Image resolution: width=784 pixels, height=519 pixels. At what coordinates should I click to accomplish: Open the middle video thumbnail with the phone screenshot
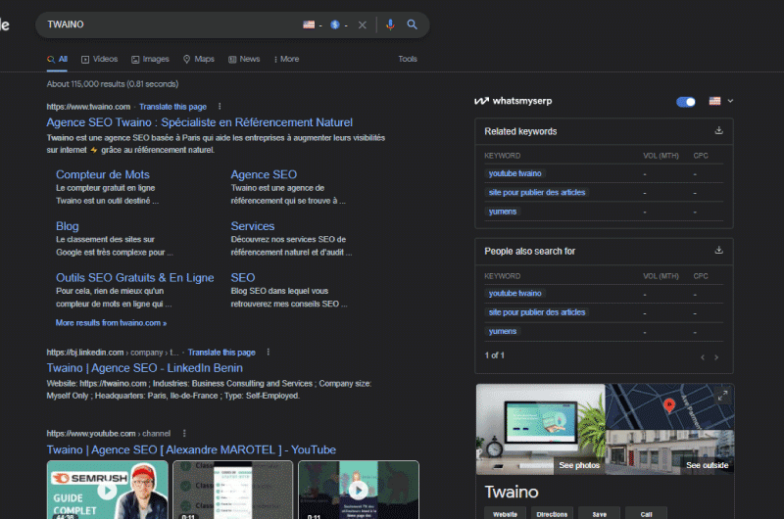pyautogui.click(x=232, y=490)
